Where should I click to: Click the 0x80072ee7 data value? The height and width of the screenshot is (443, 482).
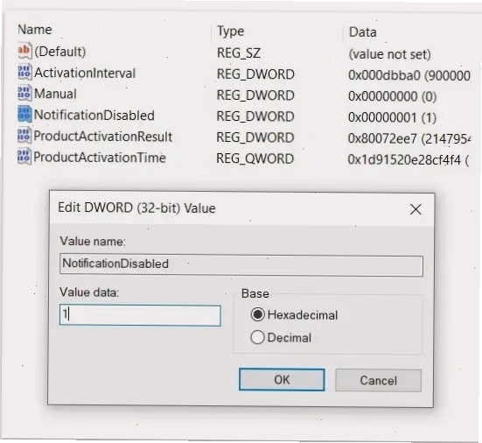click(409, 138)
